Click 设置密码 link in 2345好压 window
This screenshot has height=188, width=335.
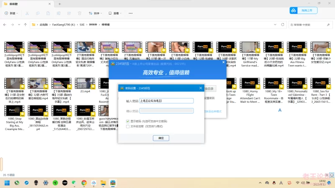tap(209, 98)
